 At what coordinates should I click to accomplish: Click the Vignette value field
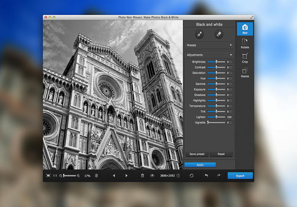[230, 122]
